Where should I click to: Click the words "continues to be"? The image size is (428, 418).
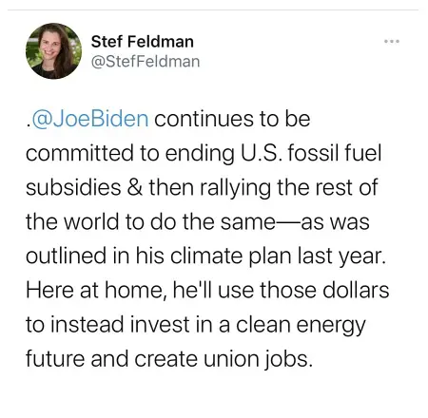pyautogui.click(x=232, y=119)
